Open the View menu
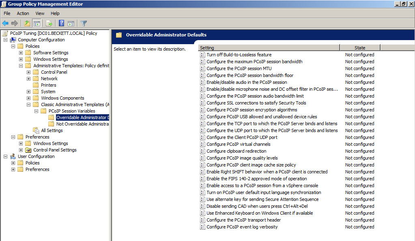Screen dimensions: 415x241 point(40,13)
